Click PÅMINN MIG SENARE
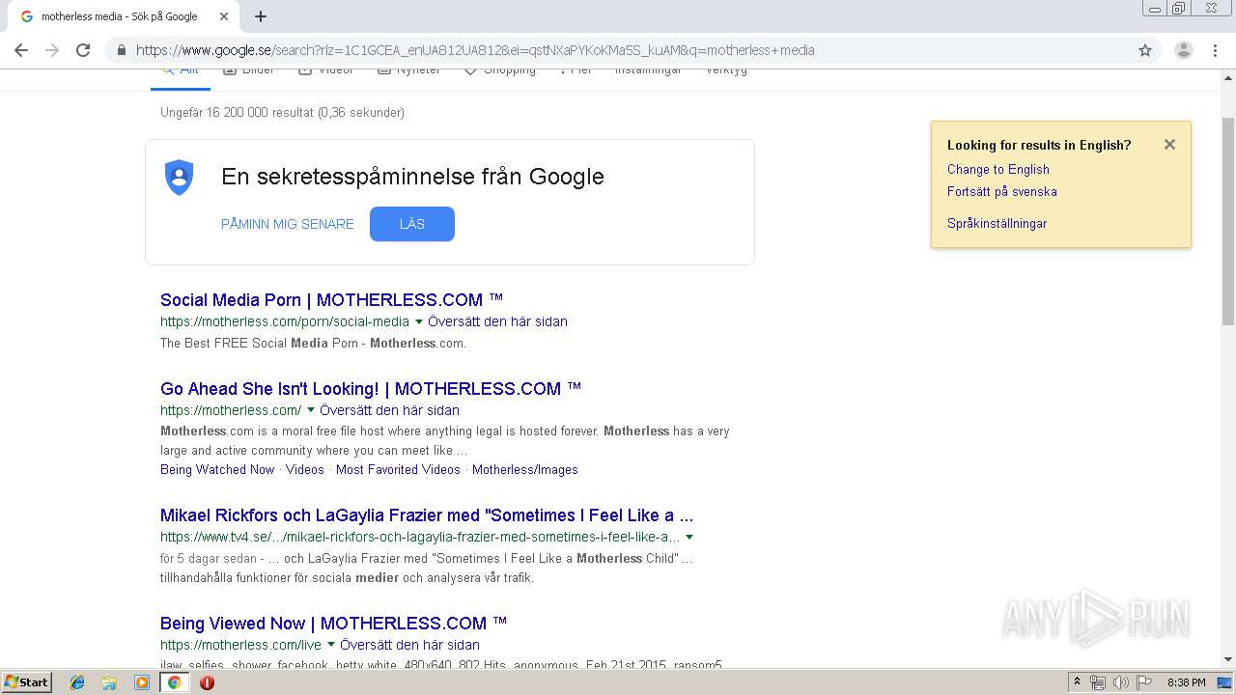 tap(288, 224)
